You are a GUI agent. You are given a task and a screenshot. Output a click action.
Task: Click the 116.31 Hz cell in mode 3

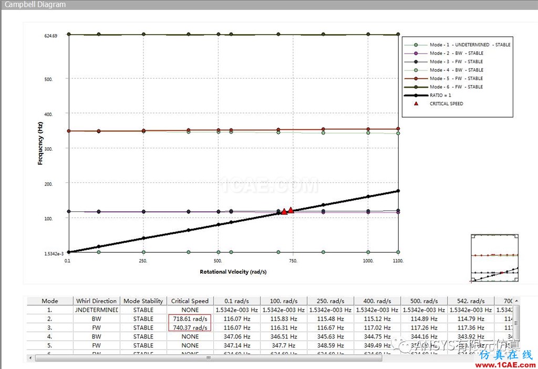(283, 327)
